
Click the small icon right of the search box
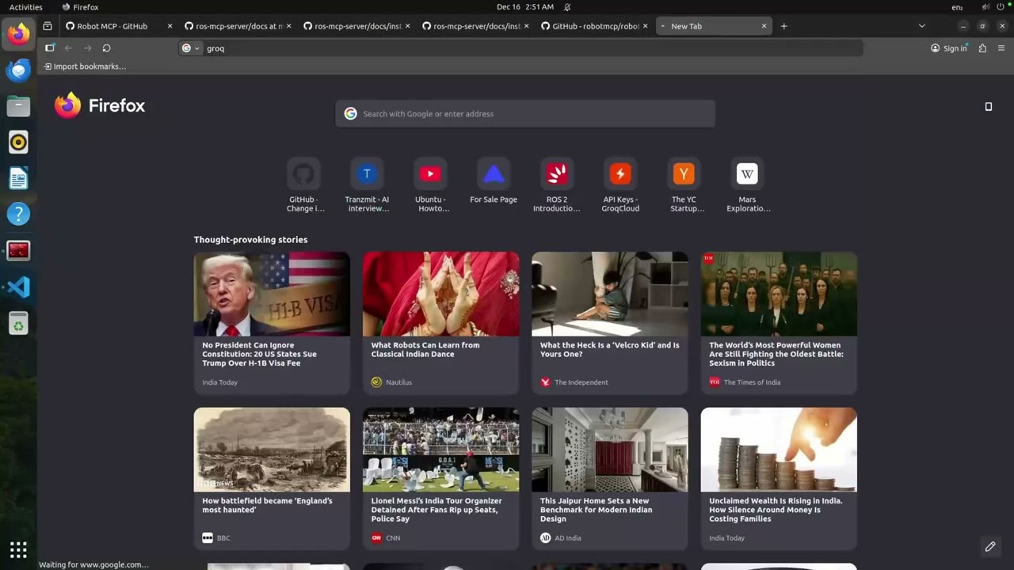pyautogui.click(x=988, y=106)
